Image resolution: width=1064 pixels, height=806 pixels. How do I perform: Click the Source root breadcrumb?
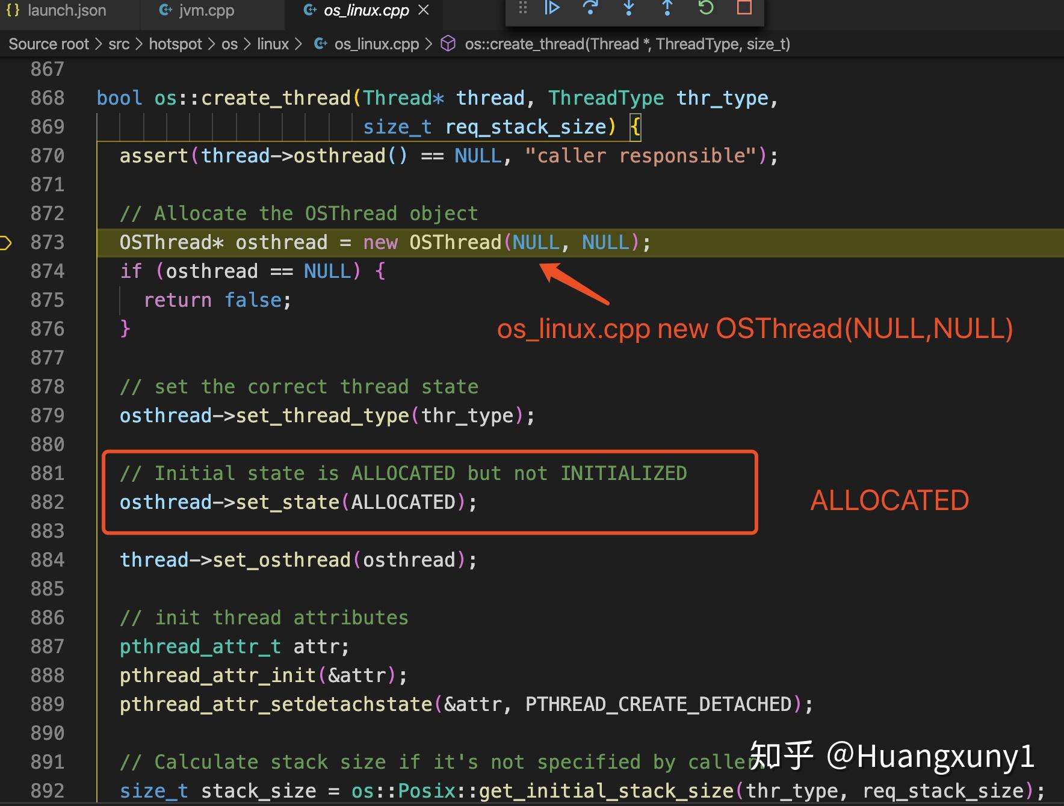coord(48,43)
